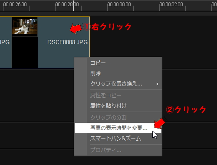Click the timeline playhead marker near 00:00:28

pyautogui.click(x=73, y=6)
